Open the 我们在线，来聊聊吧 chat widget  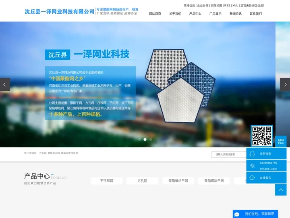tap(255, 214)
